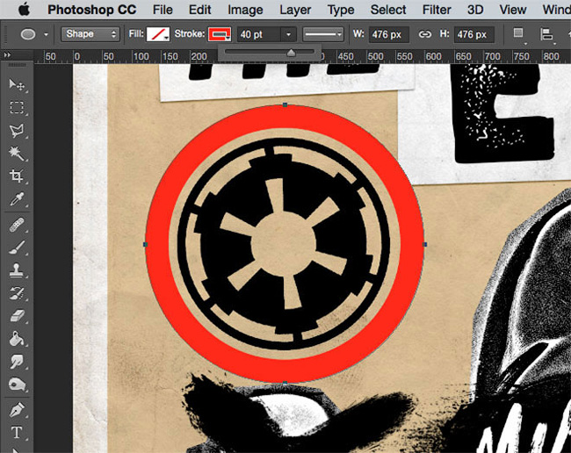Open the stroke line type options dropdown
This screenshot has height=453, width=571.
tap(323, 34)
